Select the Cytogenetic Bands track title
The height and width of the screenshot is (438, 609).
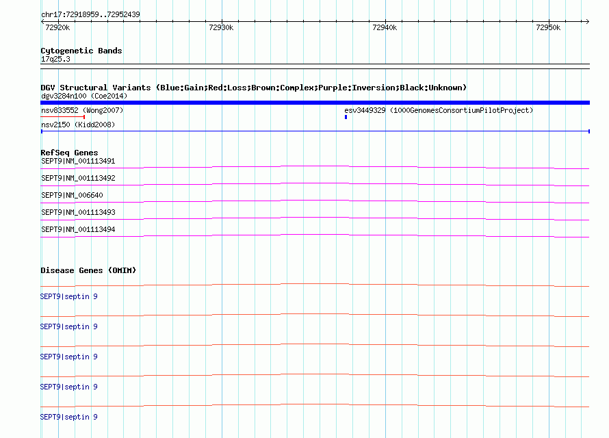[x=81, y=51]
